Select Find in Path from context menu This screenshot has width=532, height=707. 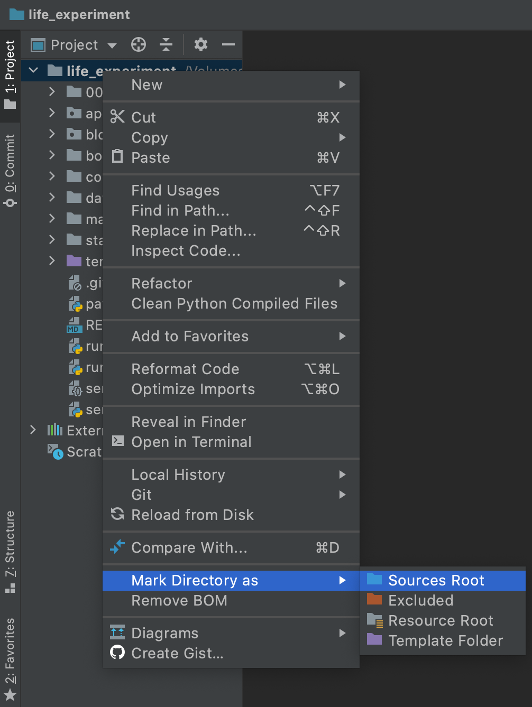pos(180,211)
